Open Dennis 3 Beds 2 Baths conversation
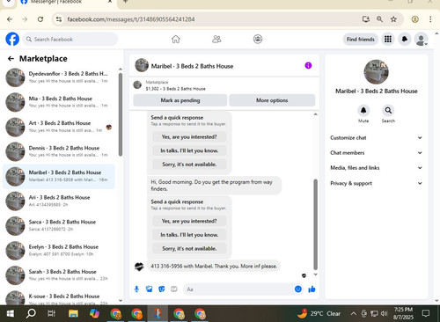 [x=59, y=151]
